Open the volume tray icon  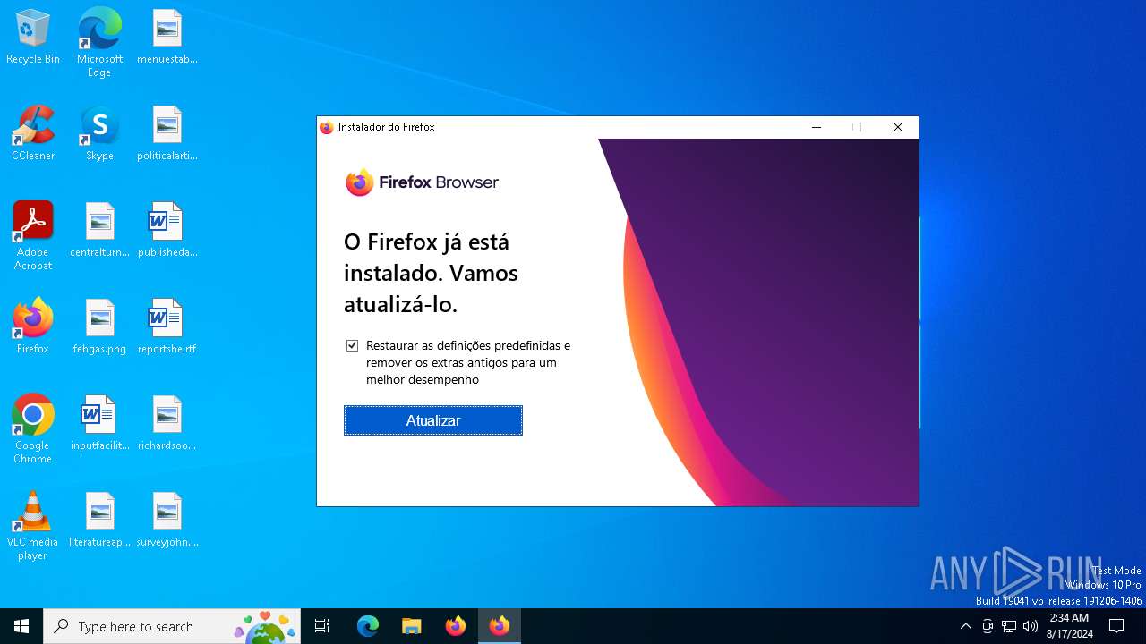pyautogui.click(x=1031, y=626)
